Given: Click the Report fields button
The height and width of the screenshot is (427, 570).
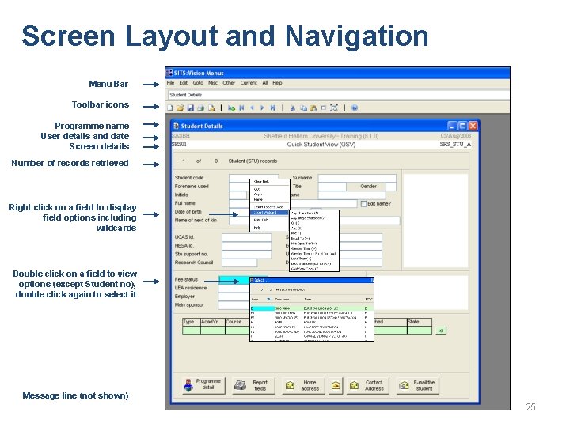Looking at the screenshot, I should pos(254,385).
